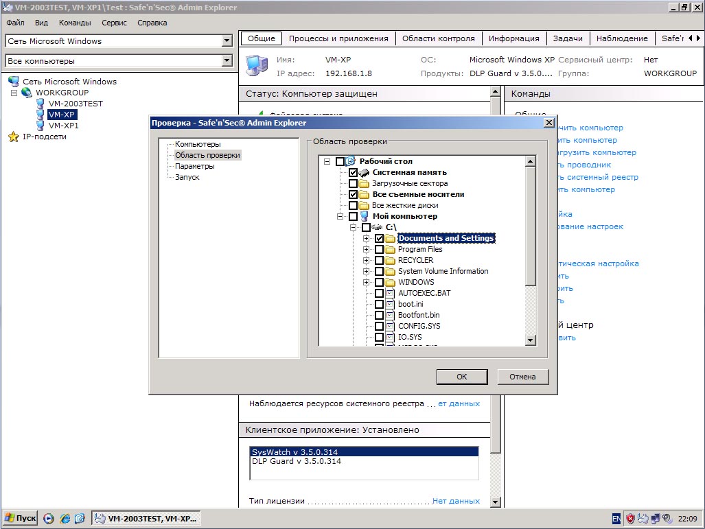Click the star icon beside IP-подсети
This screenshot has width=705, height=529.
point(14,137)
